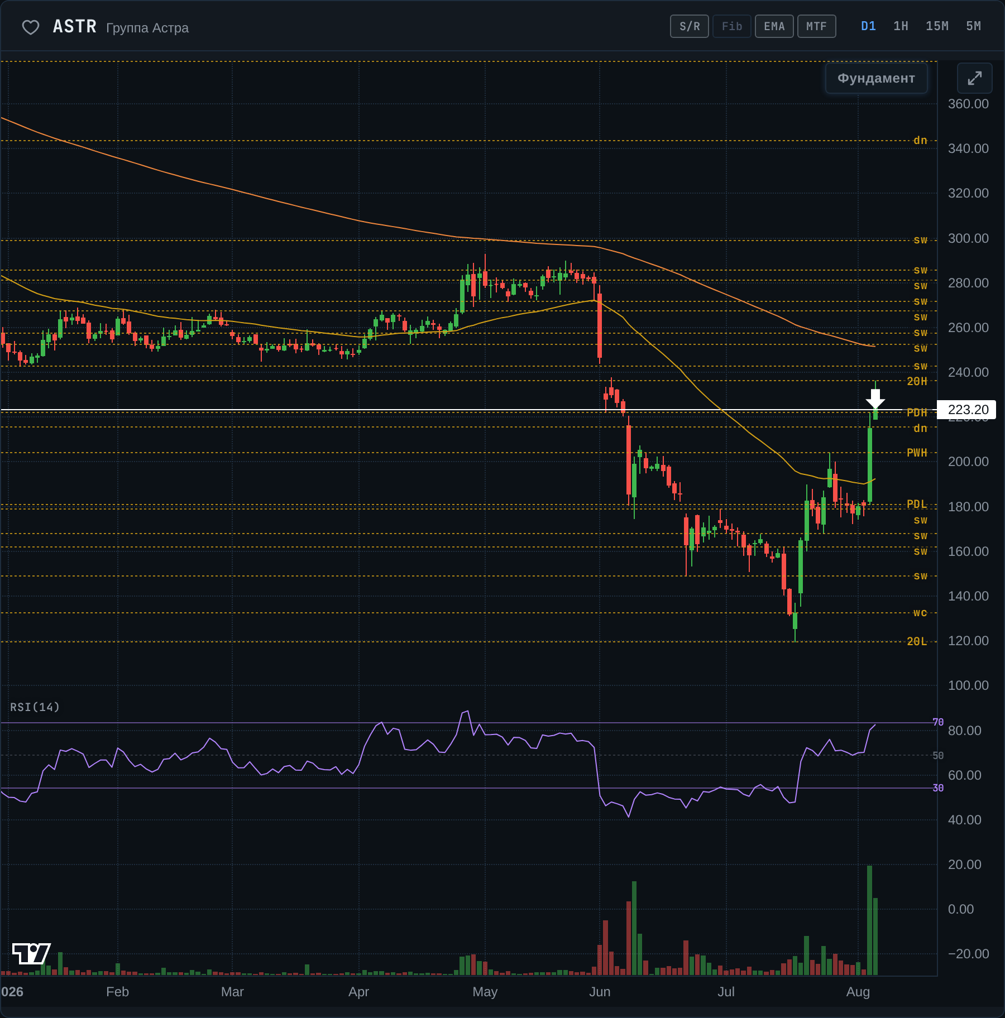Click the 340.00 price axis value
Image resolution: width=1005 pixels, height=1018 pixels.
pos(968,148)
